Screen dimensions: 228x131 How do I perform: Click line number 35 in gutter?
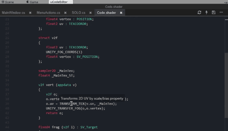(7, 85)
